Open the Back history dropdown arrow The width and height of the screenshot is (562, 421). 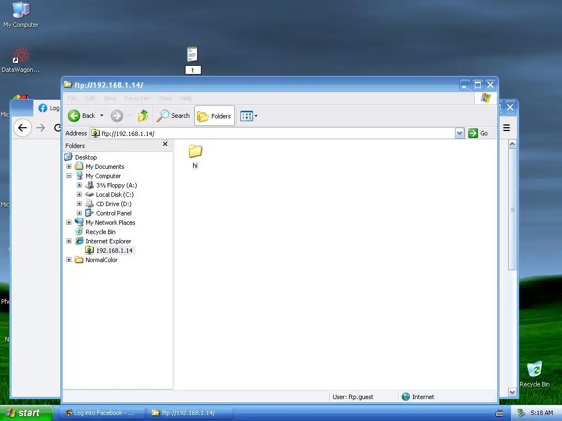pos(102,116)
